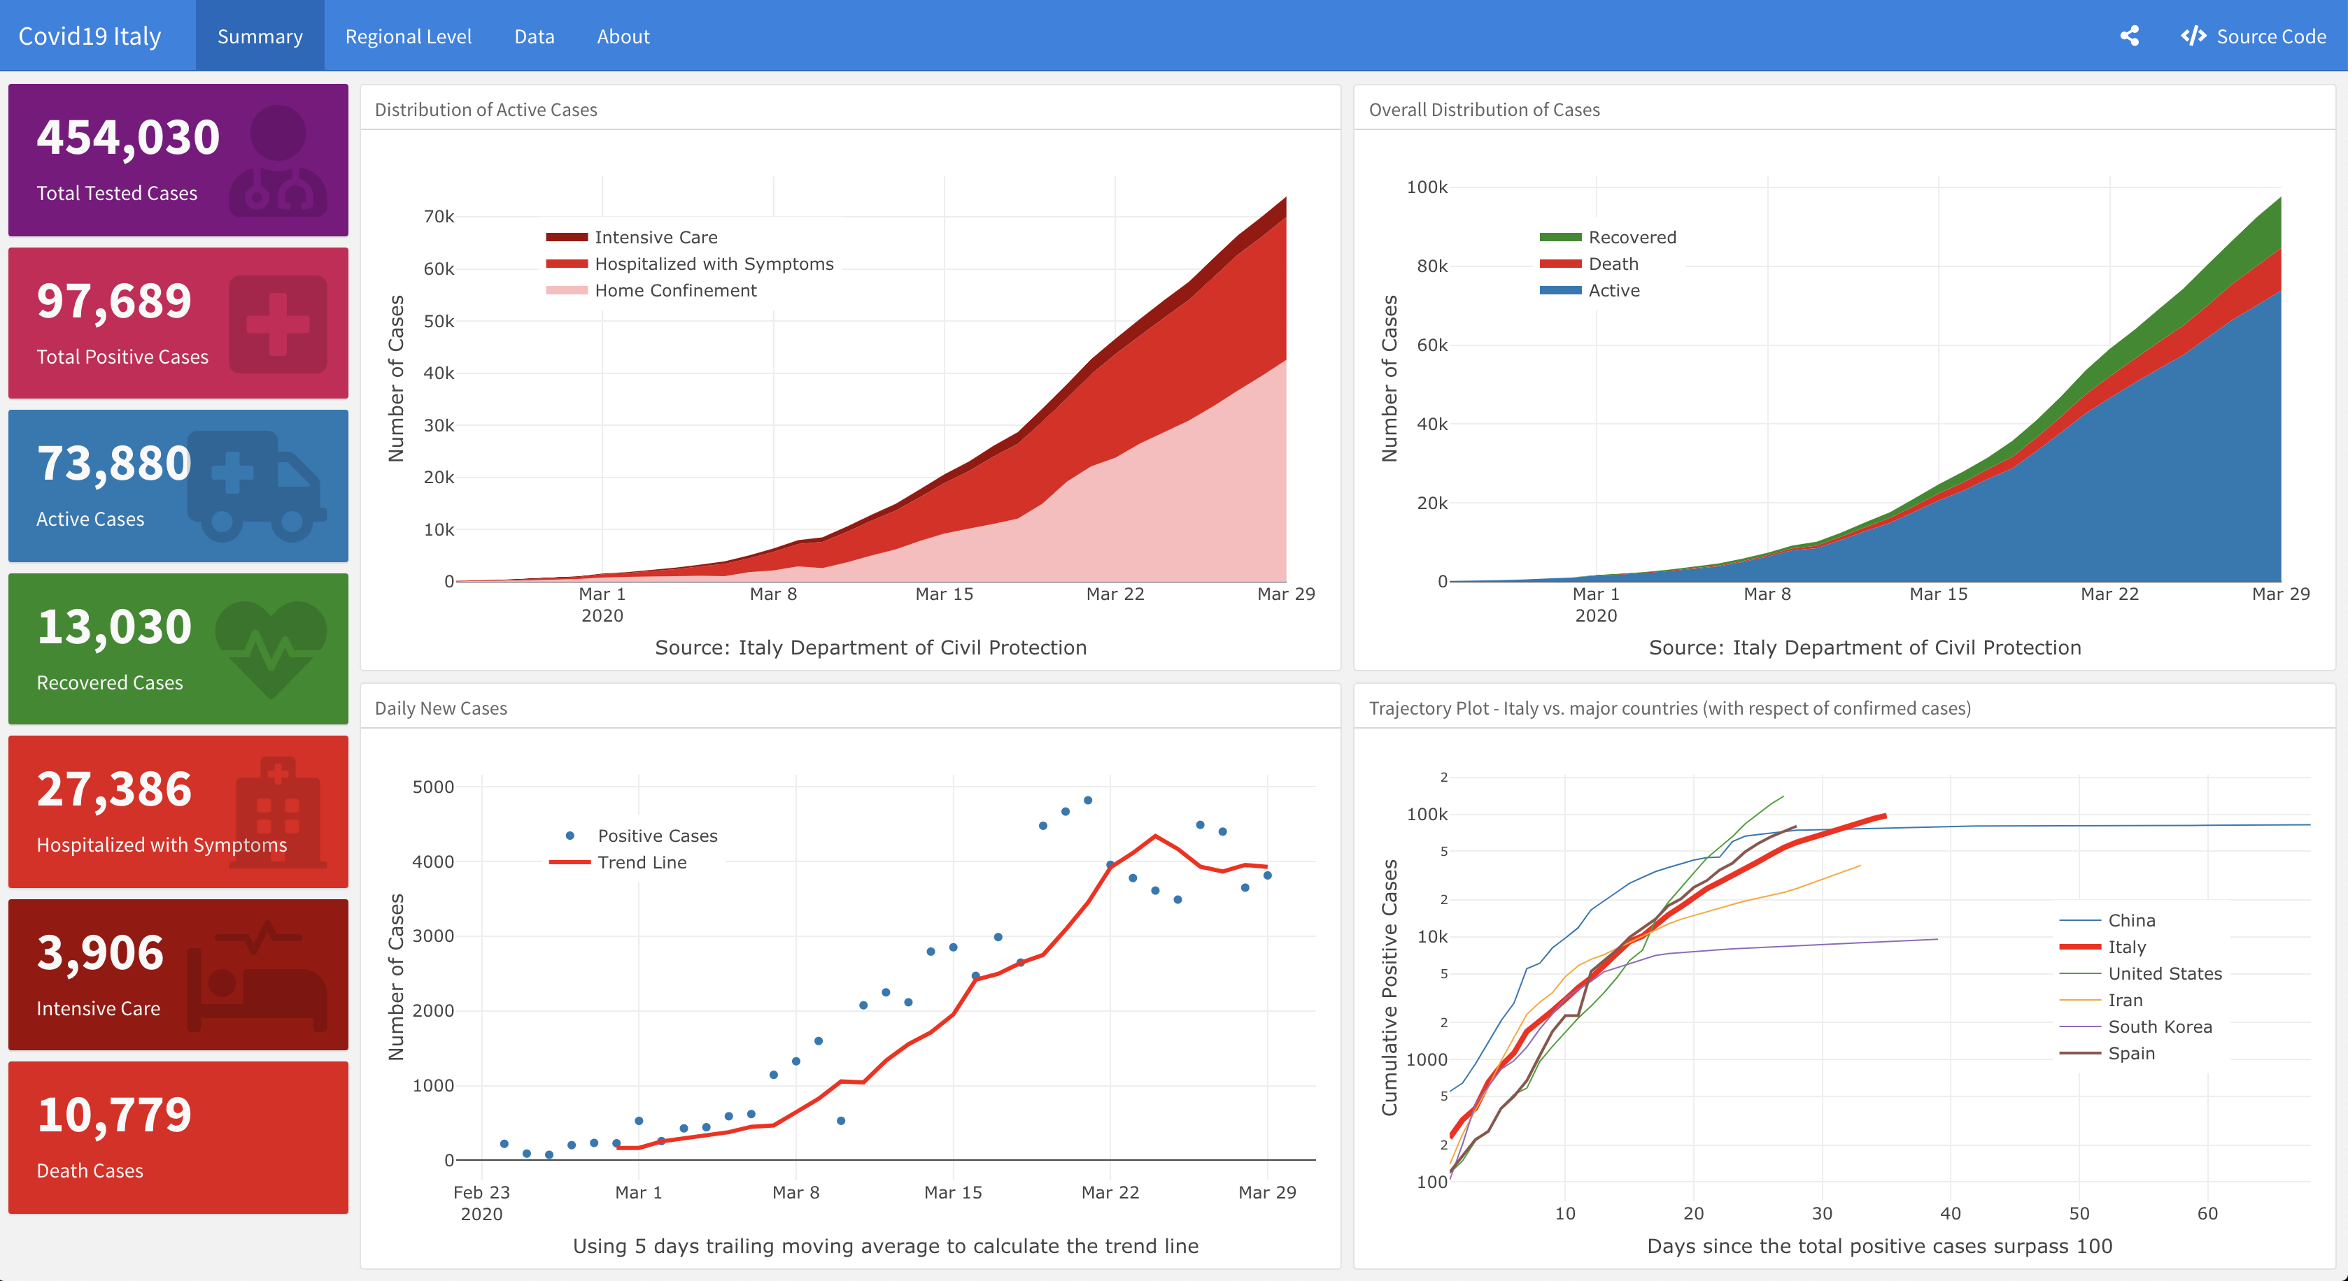Open the Data tab
Screen dimensions: 2348x1281
coord(534,36)
